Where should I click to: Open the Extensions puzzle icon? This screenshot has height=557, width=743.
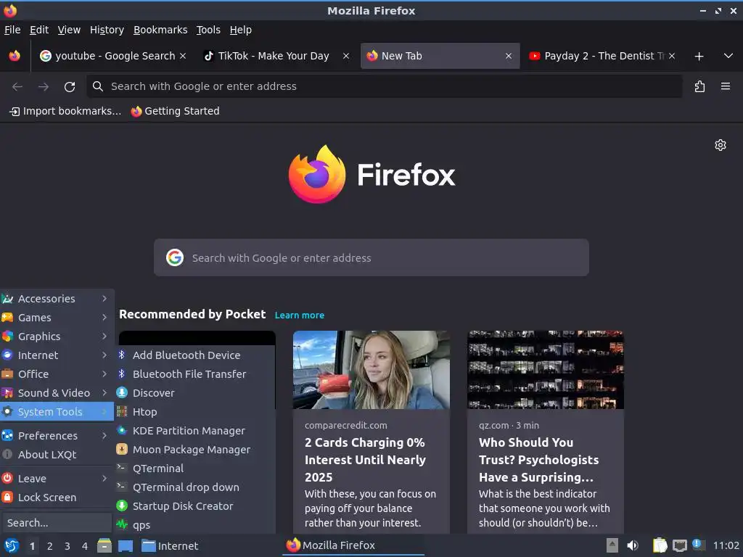[699, 87]
